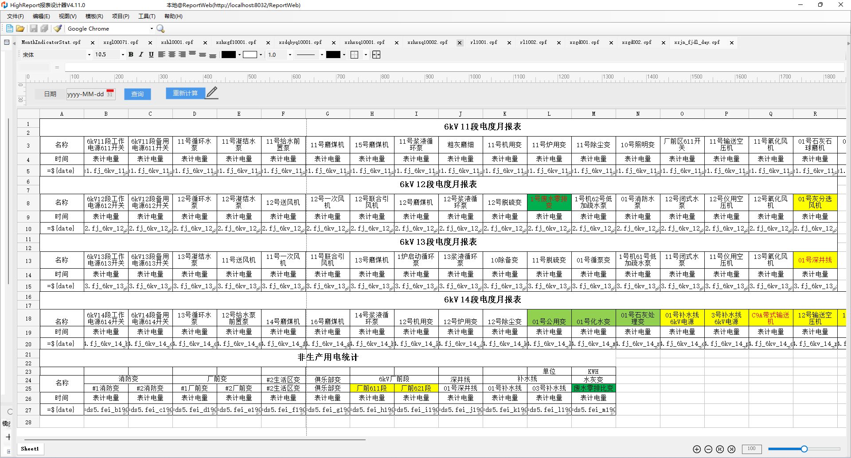Click the tab list panel icon

pyautogui.click(x=7, y=43)
